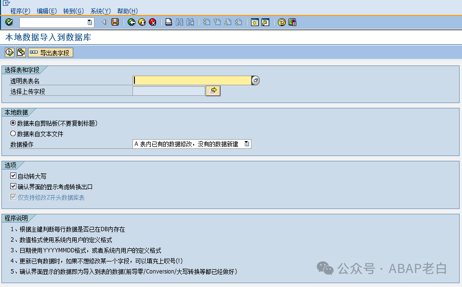Click the red Cancel icon
This screenshot has width=462, height=287.
(x=153, y=22)
